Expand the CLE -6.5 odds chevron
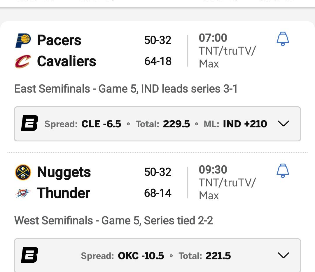 click(x=283, y=123)
